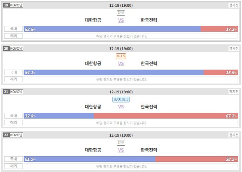Select the H-1.5 handicap badge
242x172 pixels.
121,56
